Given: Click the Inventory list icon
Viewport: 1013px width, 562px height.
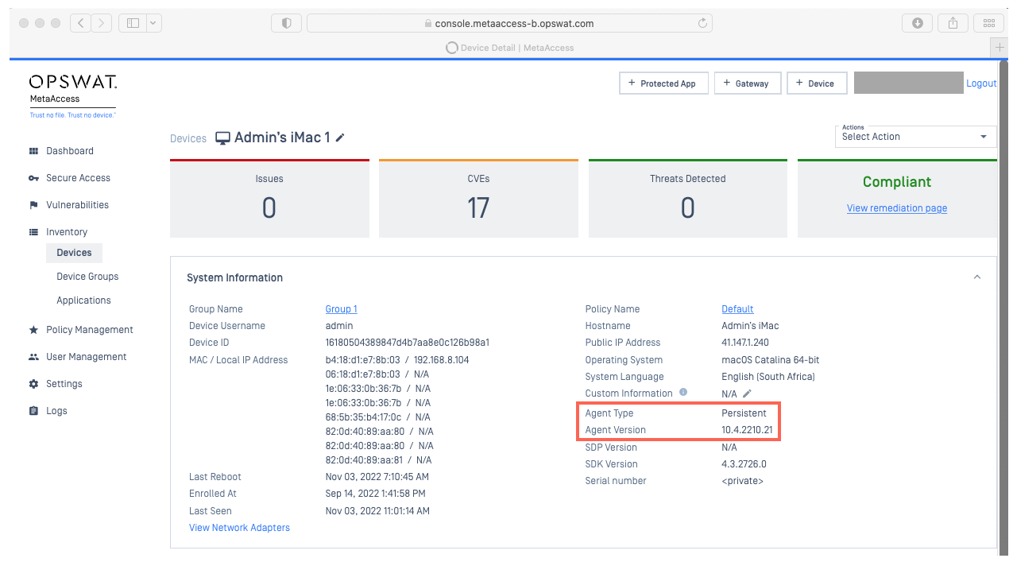Looking at the screenshot, I should pyautogui.click(x=33, y=232).
